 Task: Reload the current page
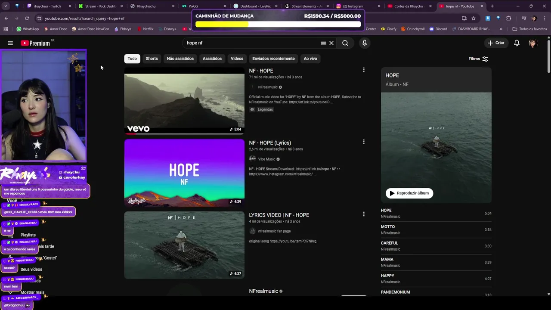[x=27, y=19]
